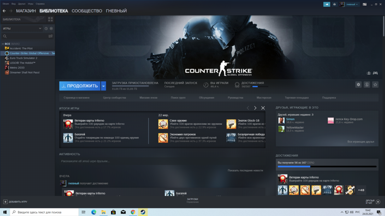Go back with the left arrow
This screenshot has width=385, height=216.
point(4,11)
